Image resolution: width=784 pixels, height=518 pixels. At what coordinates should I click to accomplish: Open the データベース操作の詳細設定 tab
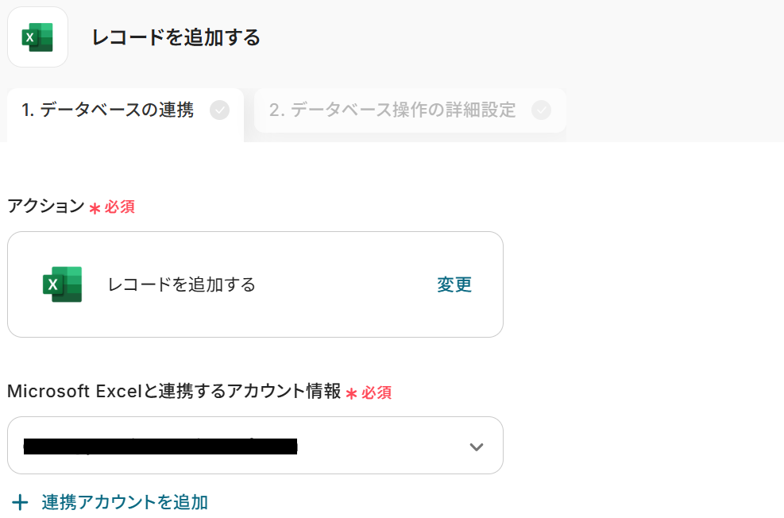coord(392,110)
